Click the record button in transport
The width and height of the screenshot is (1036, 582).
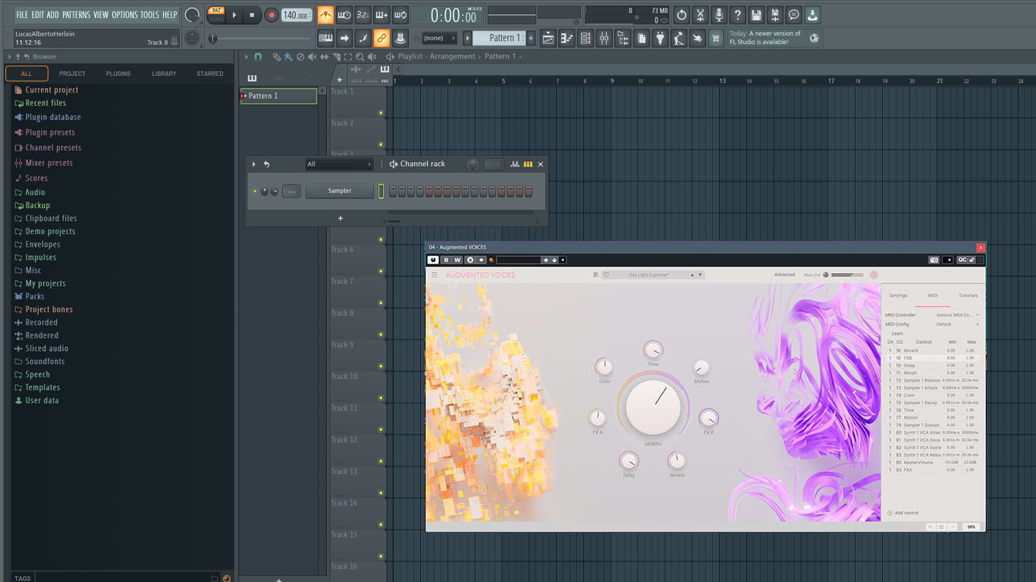coord(271,14)
